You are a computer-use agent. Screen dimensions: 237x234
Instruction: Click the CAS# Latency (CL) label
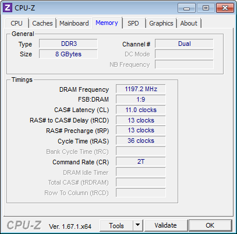(x=82, y=110)
